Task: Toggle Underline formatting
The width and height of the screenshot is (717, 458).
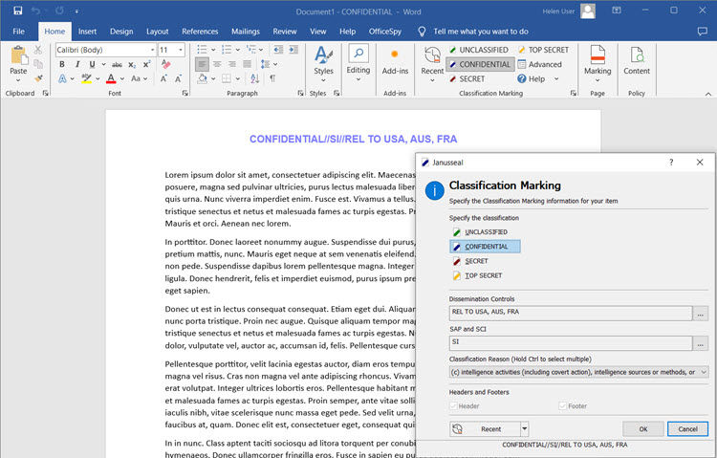Action: 93,64
